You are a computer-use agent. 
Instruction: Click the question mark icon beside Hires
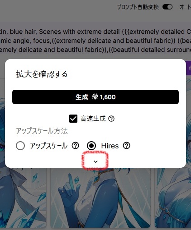tap(126, 146)
